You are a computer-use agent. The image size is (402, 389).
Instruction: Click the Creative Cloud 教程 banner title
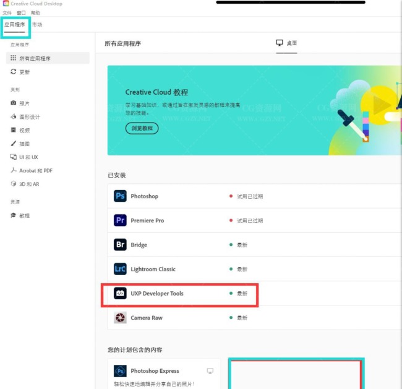click(x=156, y=92)
